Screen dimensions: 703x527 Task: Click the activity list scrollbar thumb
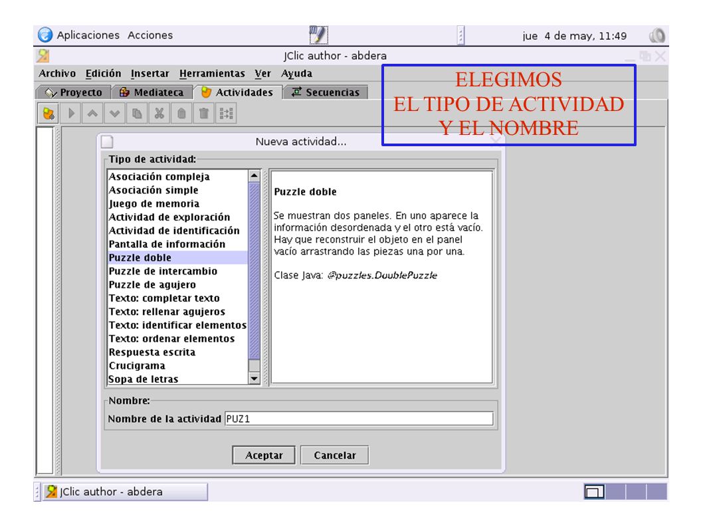click(254, 270)
